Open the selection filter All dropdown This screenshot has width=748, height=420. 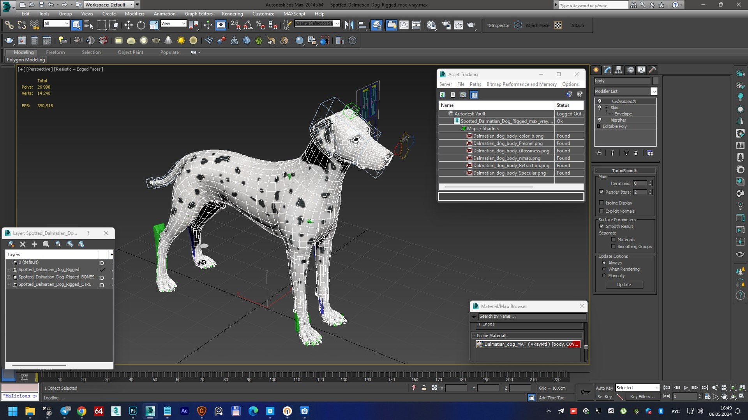click(66, 24)
